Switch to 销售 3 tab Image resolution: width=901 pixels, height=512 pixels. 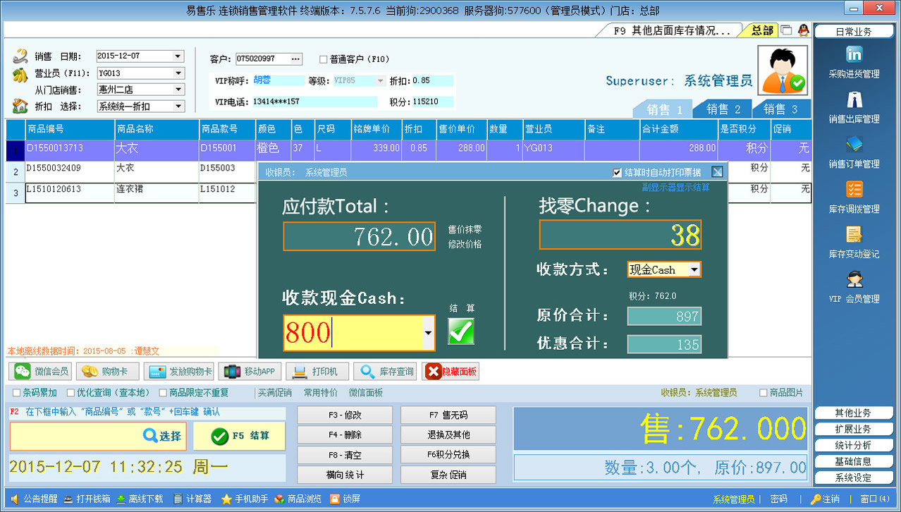[x=782, y=109]
